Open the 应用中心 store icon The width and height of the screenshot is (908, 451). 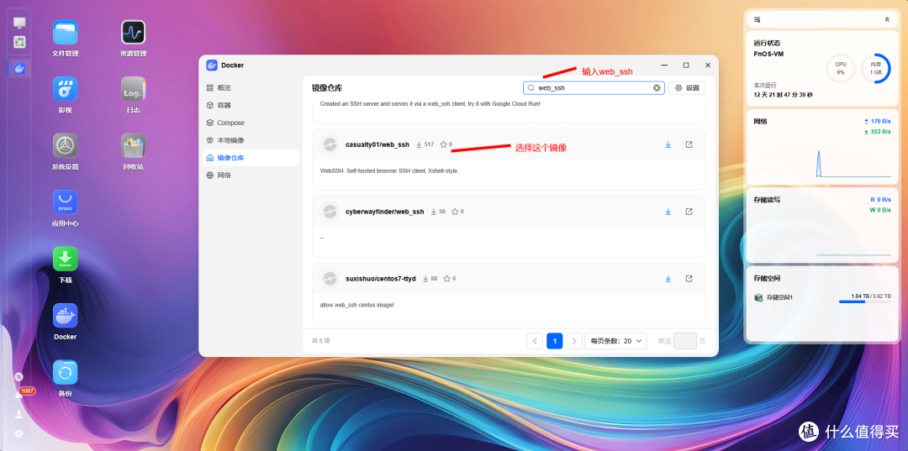click(x=65, y=202)
